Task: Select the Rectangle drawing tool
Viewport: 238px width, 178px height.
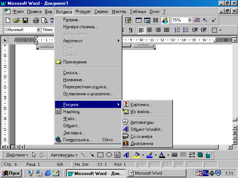Action: coord(100,155)
